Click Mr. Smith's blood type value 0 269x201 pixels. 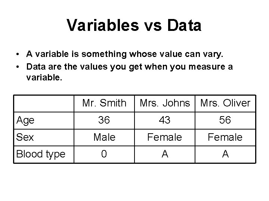click(x=104, y=154)
